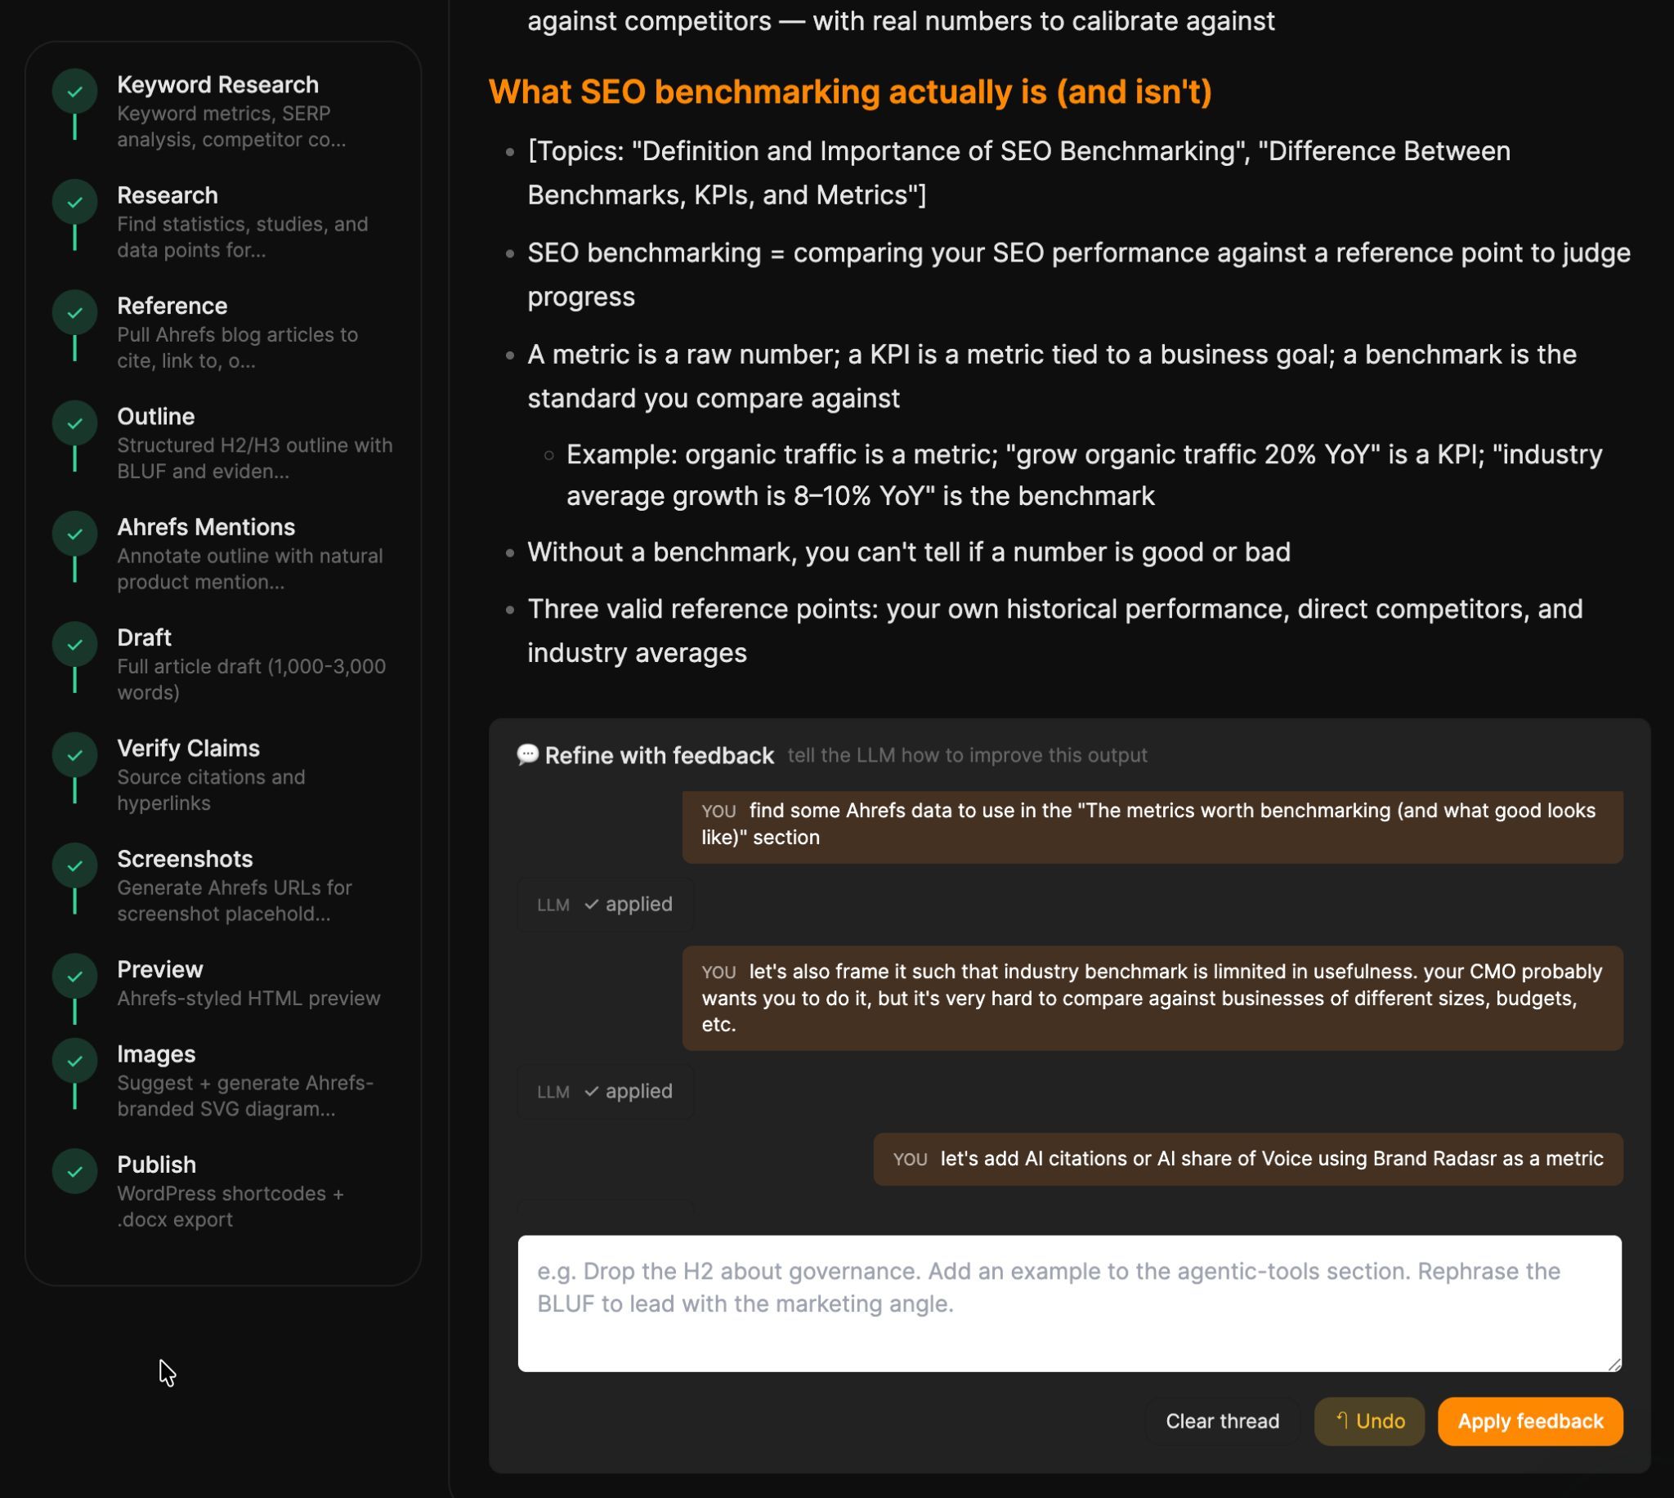Click the message about industry benchmark usefulness
This screenshot has width=1674, height=1498.
tap(1153, 999)
